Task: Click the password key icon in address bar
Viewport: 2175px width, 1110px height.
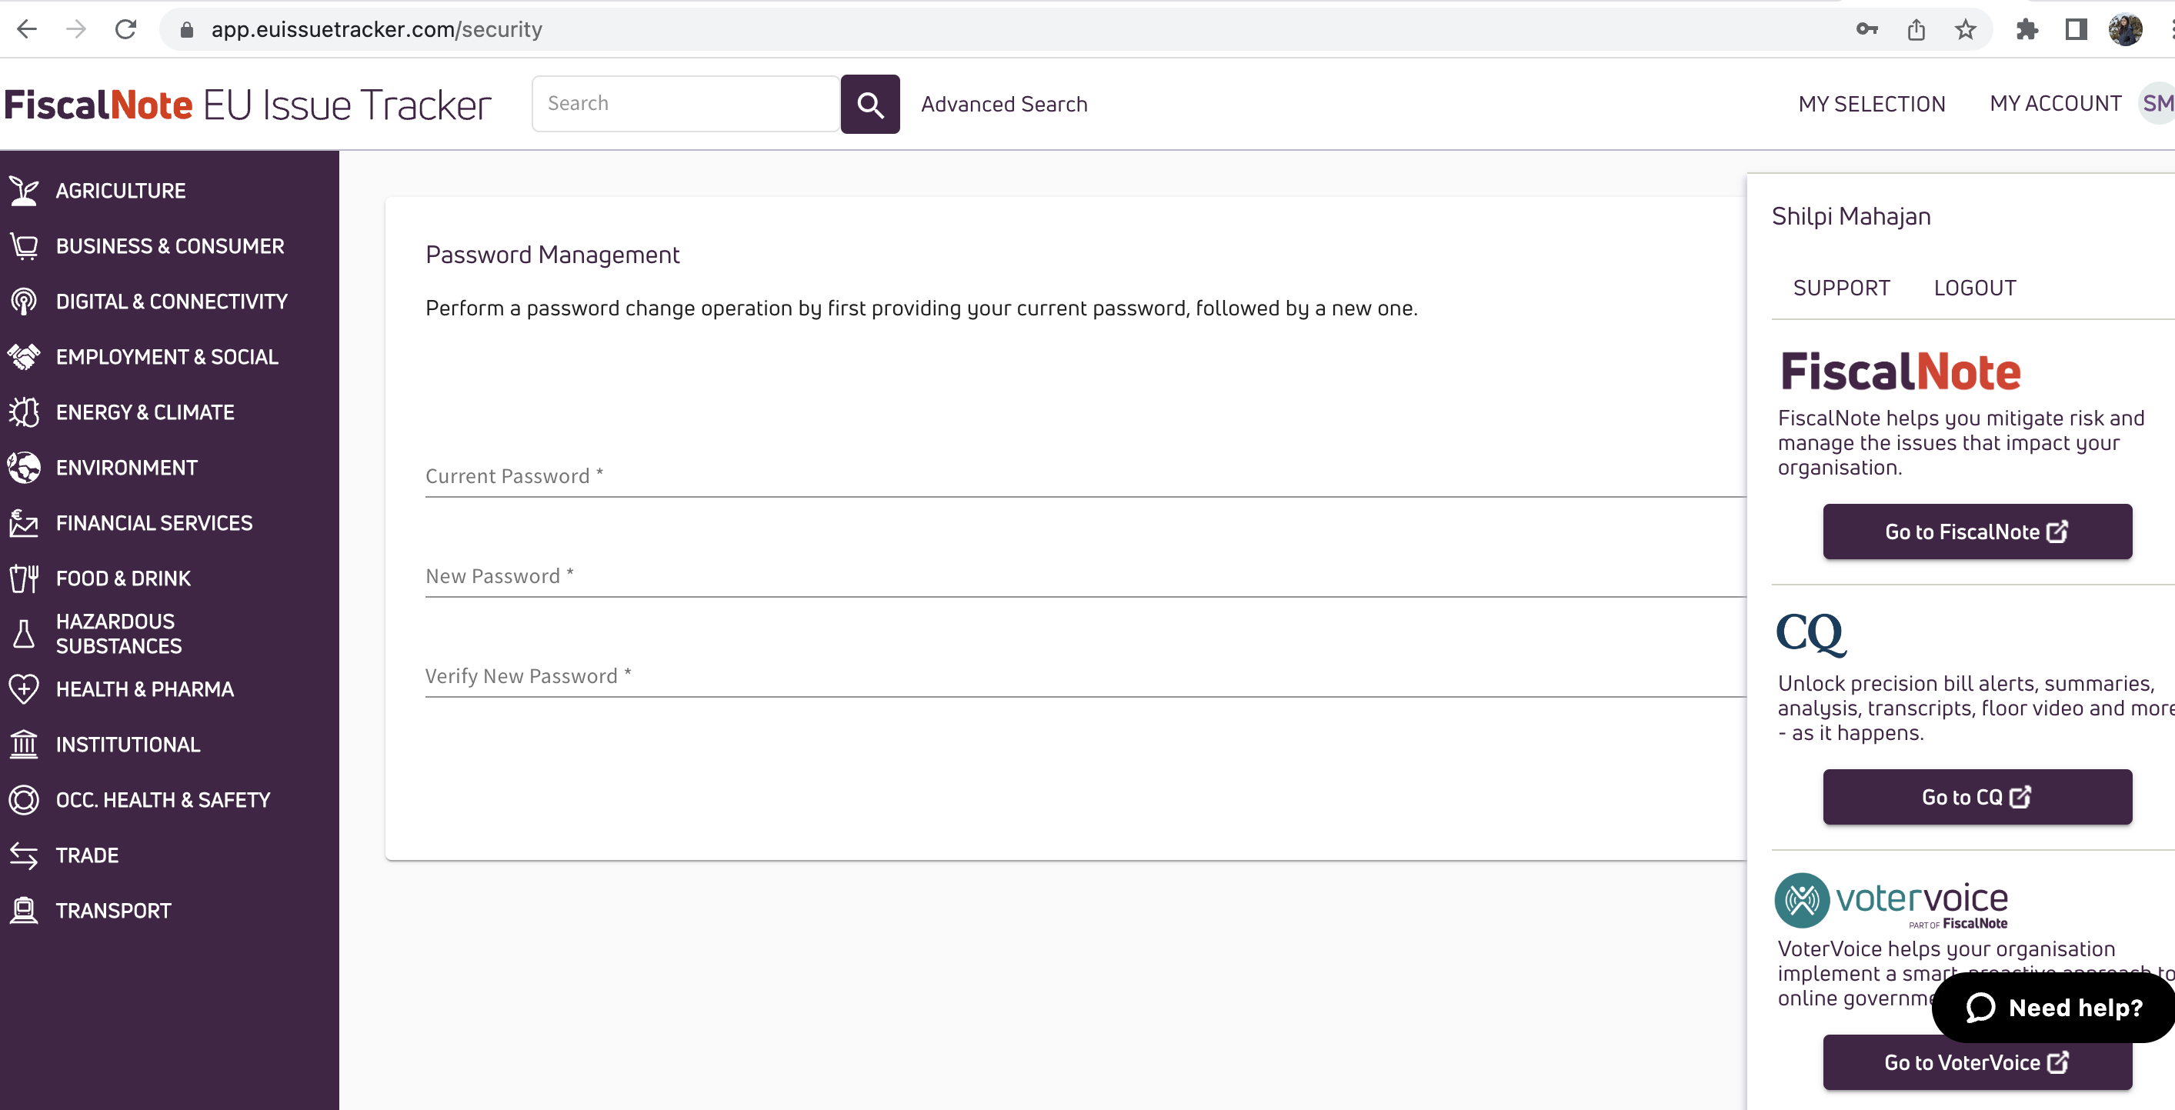Action: [1866, 29]
